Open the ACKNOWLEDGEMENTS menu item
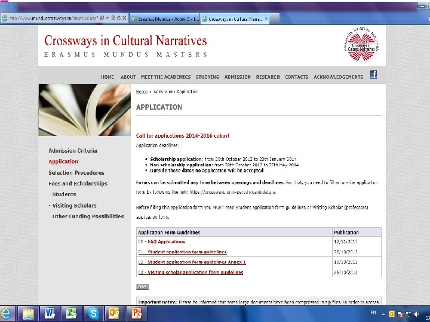 (339, 77)
